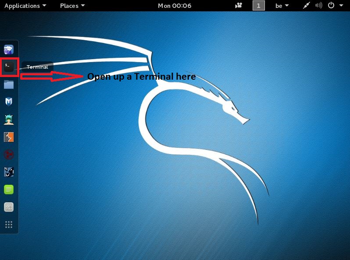Click the volume speaker icon

(318, 5)
